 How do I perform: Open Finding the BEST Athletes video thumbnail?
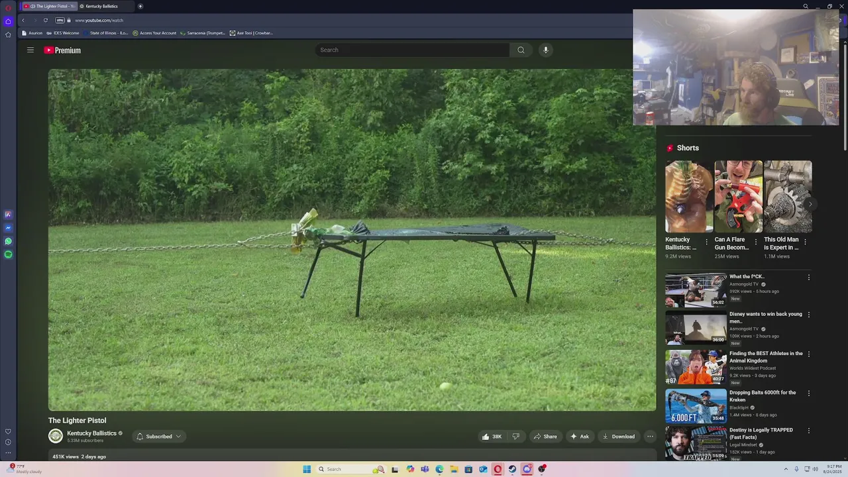tap(696, 367)
